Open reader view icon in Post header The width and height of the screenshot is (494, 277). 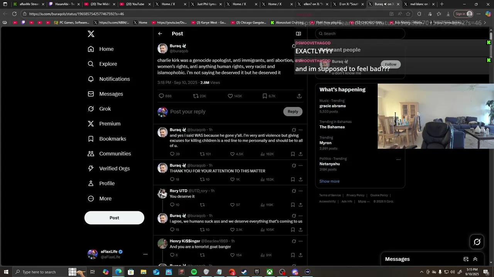298,33
